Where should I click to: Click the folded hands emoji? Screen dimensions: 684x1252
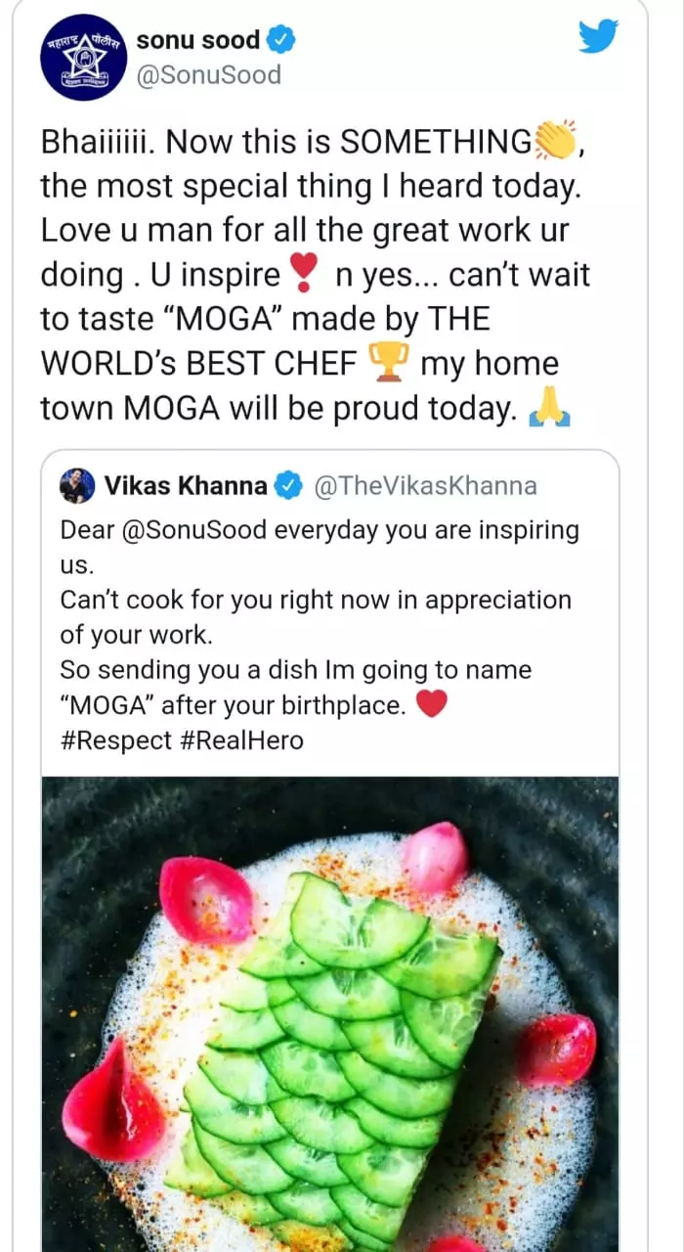[x=548, y=409]
